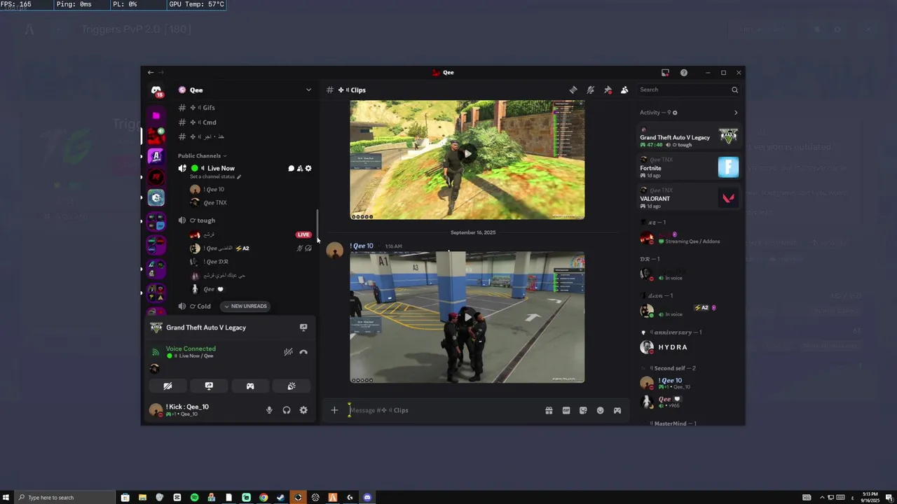This screenshot has height=504, width=897.
Task: Send a gift icon in message bar
Action: coord(549,410)
